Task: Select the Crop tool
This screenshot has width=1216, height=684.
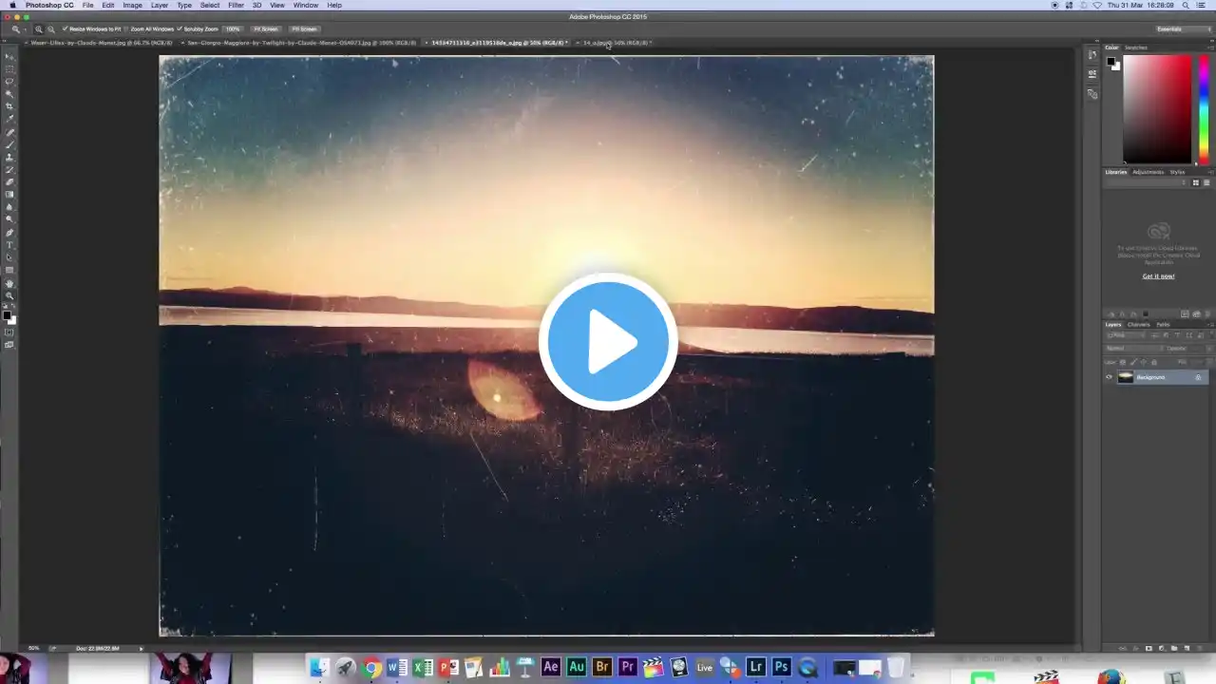Action: [x=9, y=106]
